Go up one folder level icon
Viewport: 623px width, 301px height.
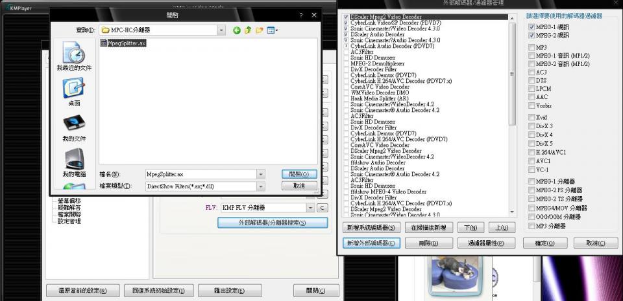point(248,30)
